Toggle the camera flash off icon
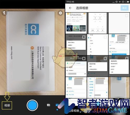This screenshot has height=115, width=130. [4, 13]
